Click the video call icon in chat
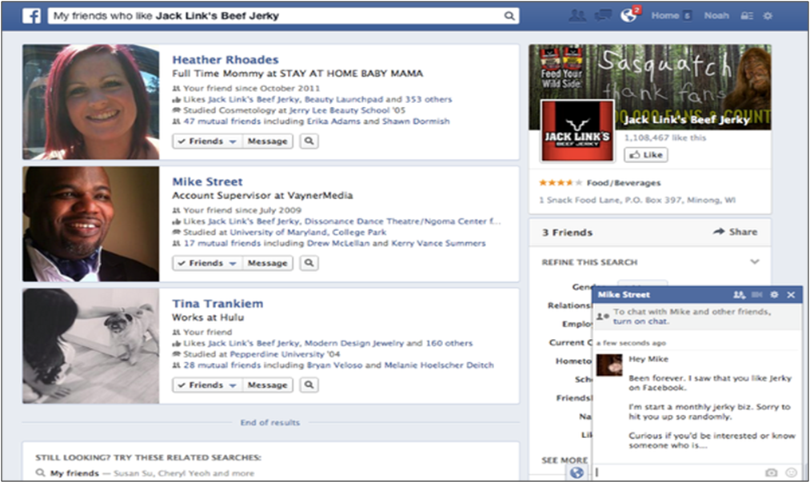The height and width of the screenshot is (482, 810). pyautogui.click(x=756, y=295)
